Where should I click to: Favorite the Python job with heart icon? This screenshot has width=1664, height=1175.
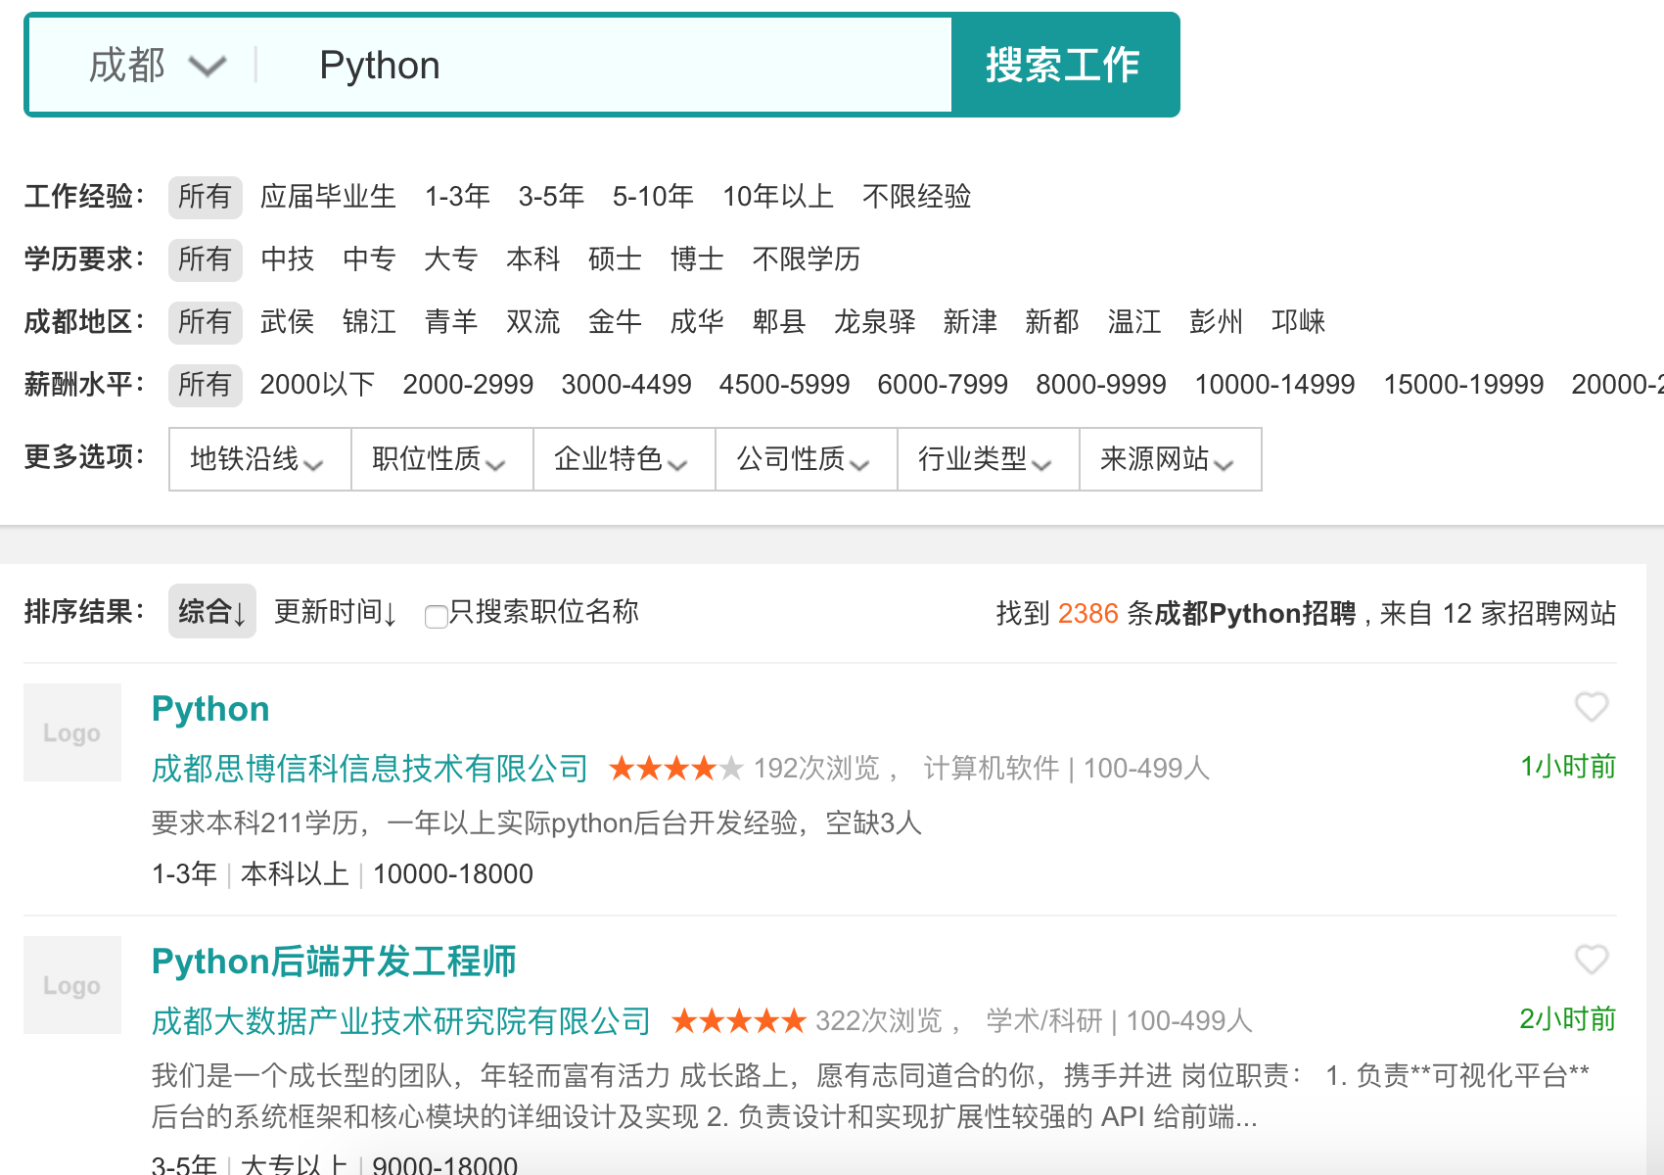pyautogui.click(x=1591, y=706)
